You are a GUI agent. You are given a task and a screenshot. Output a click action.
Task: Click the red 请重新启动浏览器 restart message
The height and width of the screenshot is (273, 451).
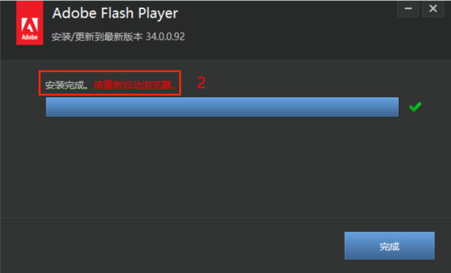135,85
